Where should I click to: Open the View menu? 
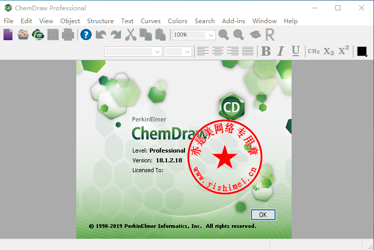pos(46,21)
